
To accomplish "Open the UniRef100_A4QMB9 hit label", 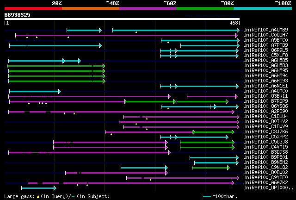I will [265, 30].
